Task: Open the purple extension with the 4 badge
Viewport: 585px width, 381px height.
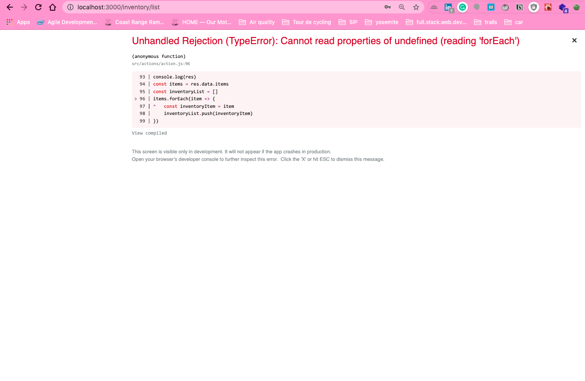Action: [x=562, y=7]
